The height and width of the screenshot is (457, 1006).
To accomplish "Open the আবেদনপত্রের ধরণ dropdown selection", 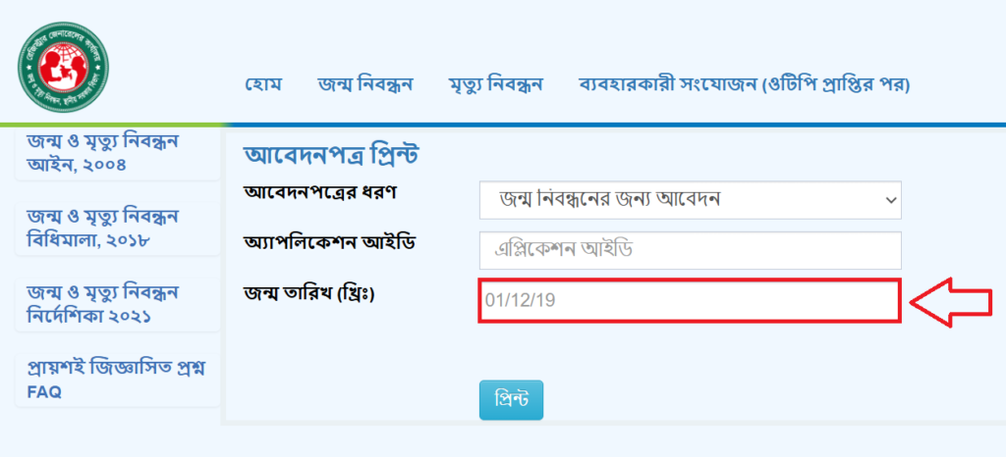I will click(x=691, y=200).
